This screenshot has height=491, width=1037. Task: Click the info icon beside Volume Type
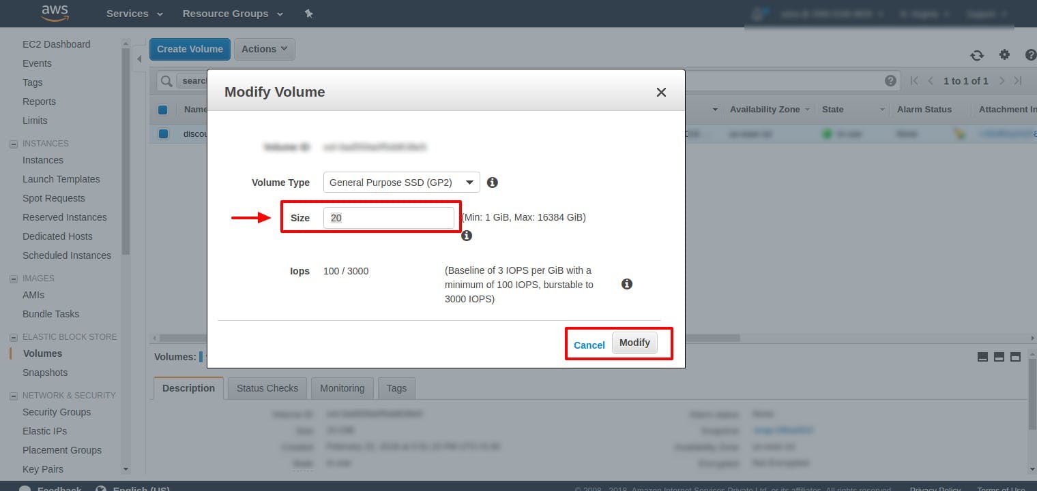tap(492, 182)
